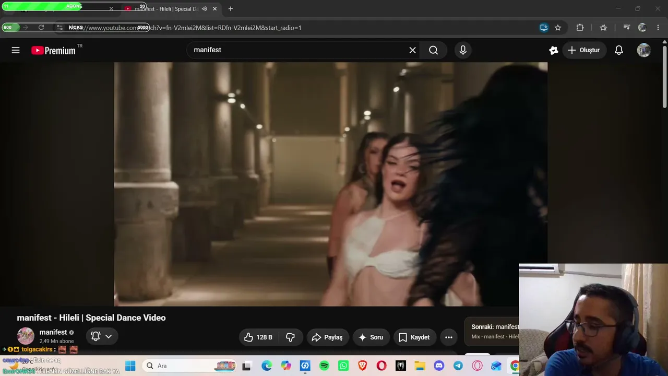Image resolution: width=668 pixels, height=376 pixels.
Task: Open WhatsApp from the taskbar
Action: pyautogui.click(x=343, y=366)
